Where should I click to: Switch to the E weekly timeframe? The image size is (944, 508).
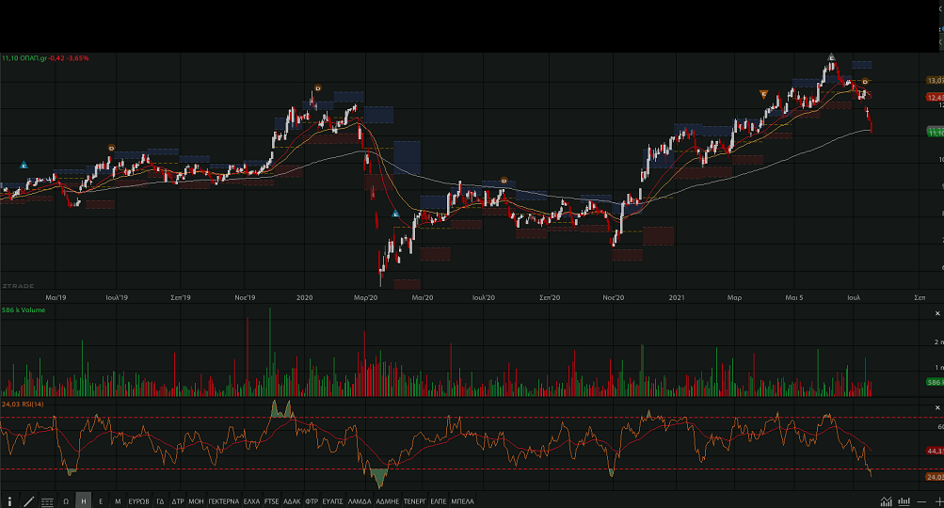point(101,501)
